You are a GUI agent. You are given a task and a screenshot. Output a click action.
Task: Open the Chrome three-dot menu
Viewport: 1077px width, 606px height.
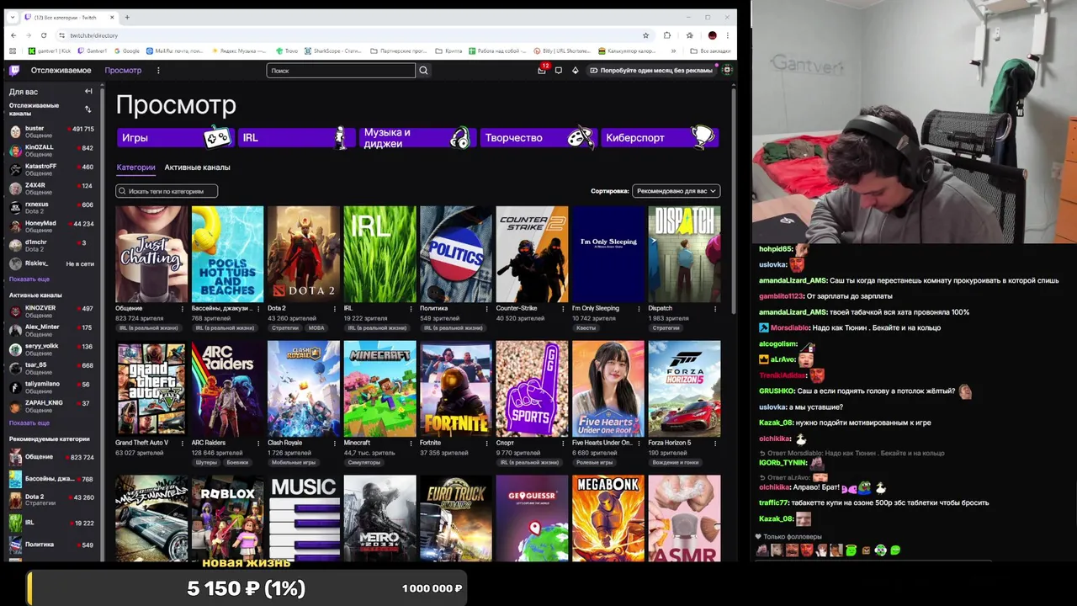tap(728, 35)
